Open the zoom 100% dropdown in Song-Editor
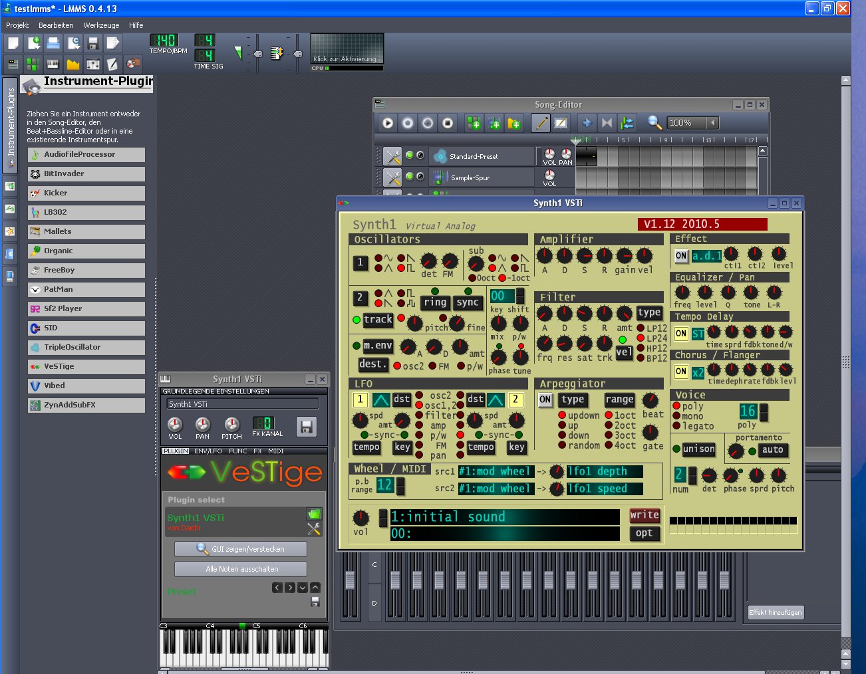 point(713,123)
